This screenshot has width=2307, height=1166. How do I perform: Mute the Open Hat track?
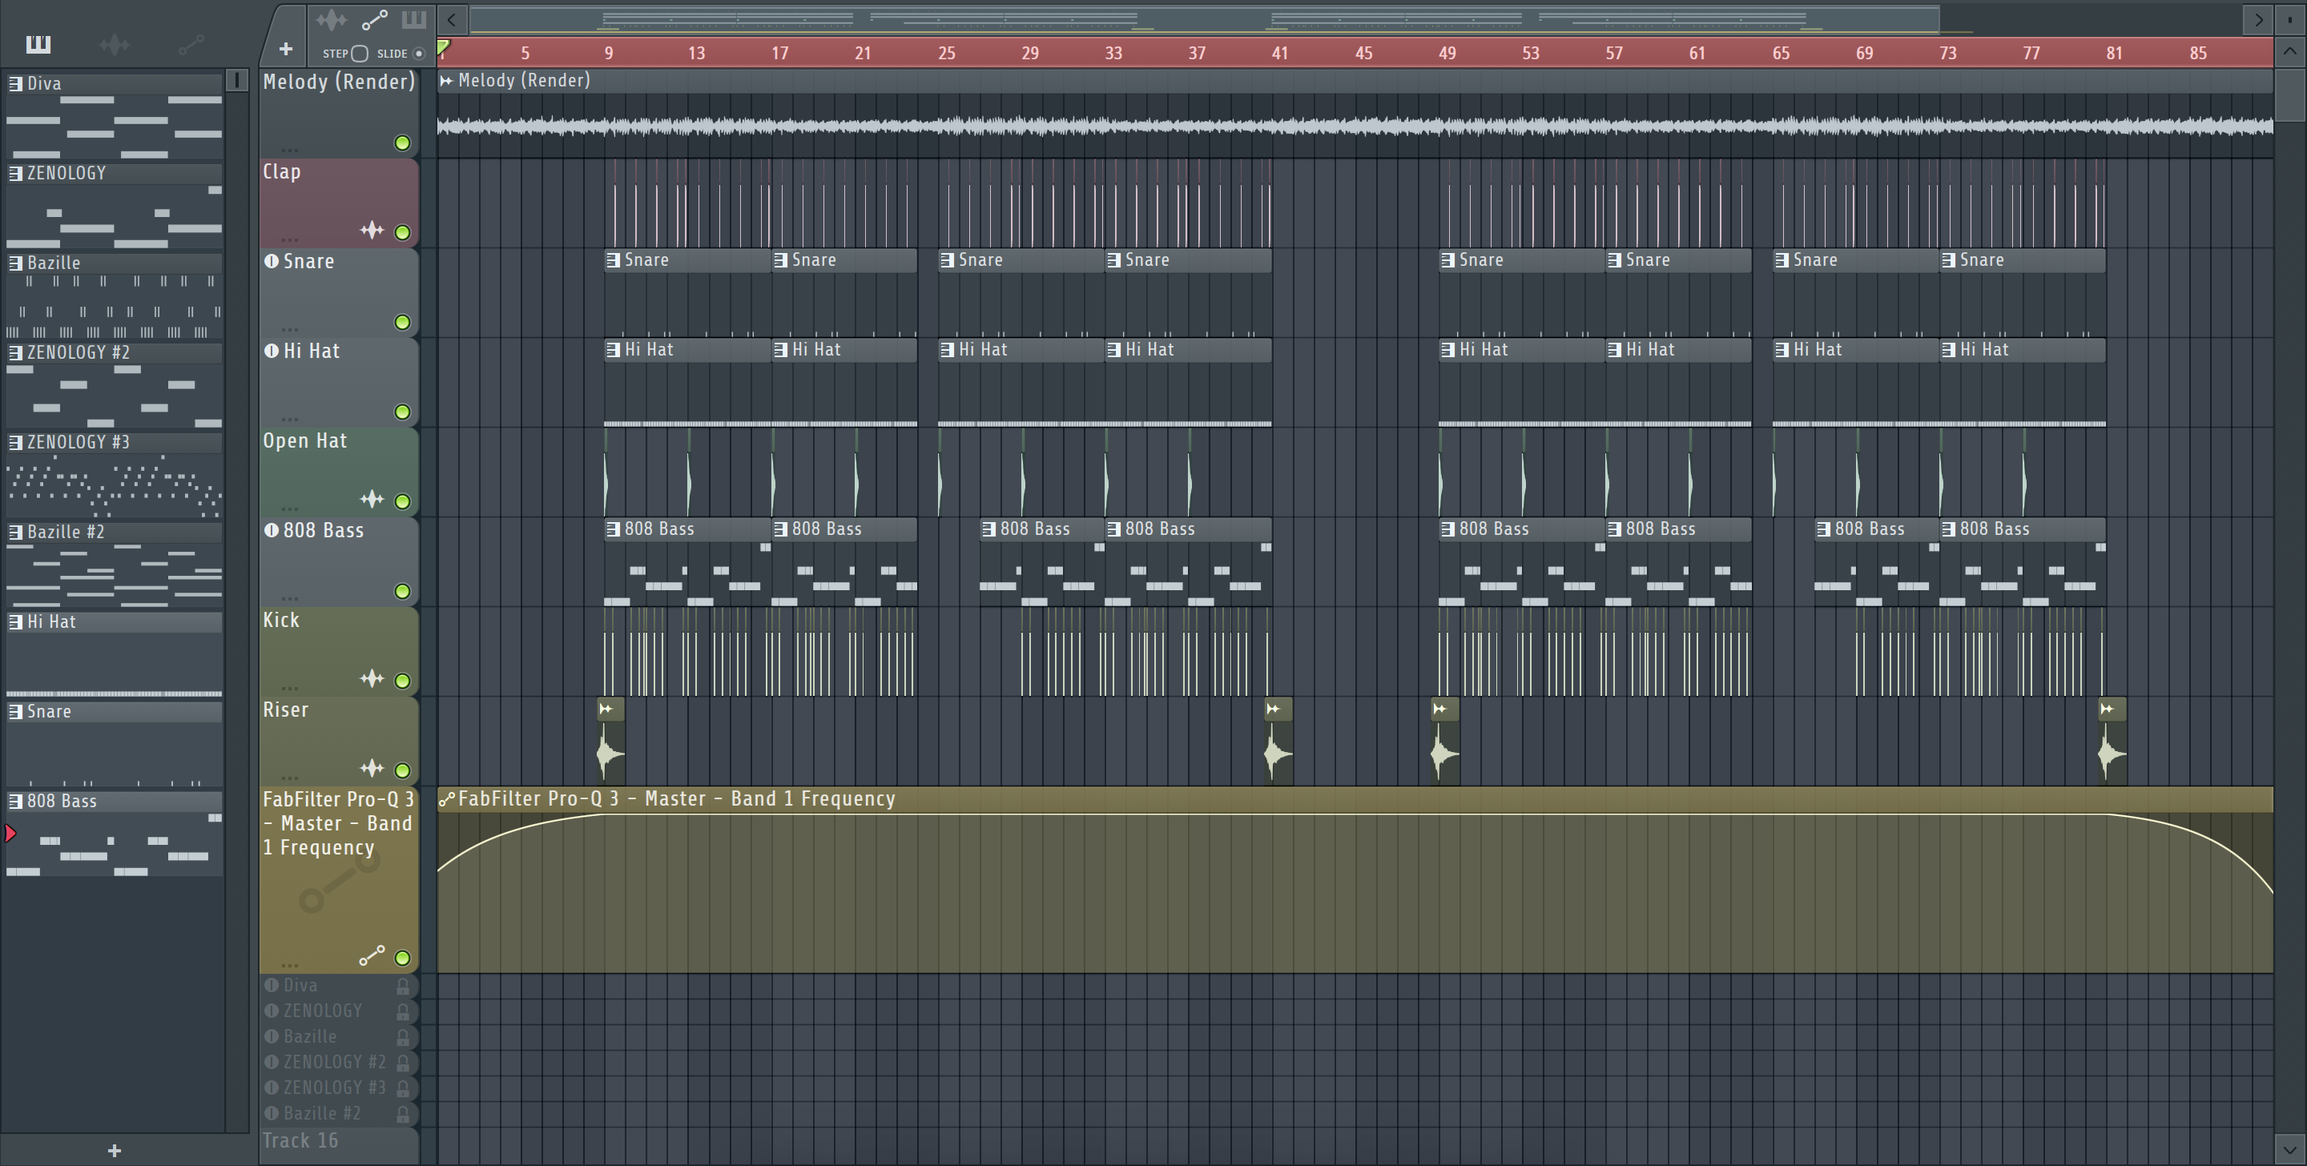(403, 501)
